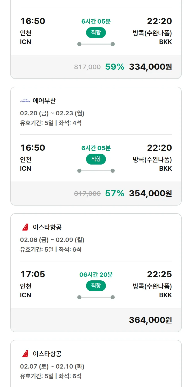Click the Eastar Jet logo on the 02.07 flight
The height and width of the screenshot is (387, 192).
point(25,354)
